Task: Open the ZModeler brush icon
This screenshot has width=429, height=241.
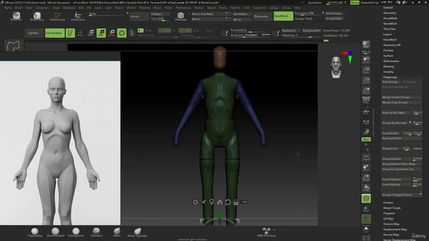Action: (x=180, y=16)
